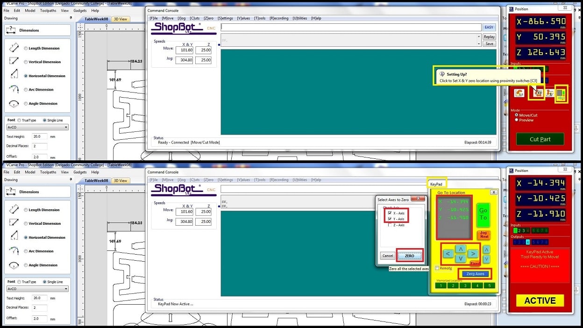Toggle the Remote checkbox on the KeyPad

click(x=437, y=268)
